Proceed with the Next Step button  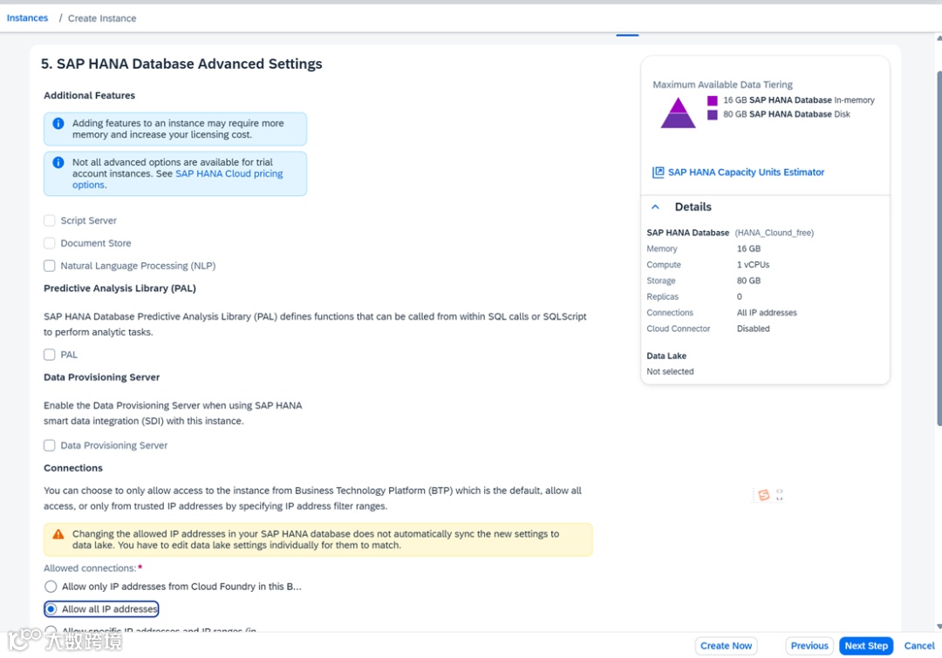click(866, 646)
